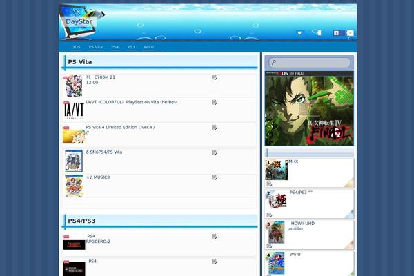
Task: Click into the sidebar search field
Action: (x=309, y=63)
